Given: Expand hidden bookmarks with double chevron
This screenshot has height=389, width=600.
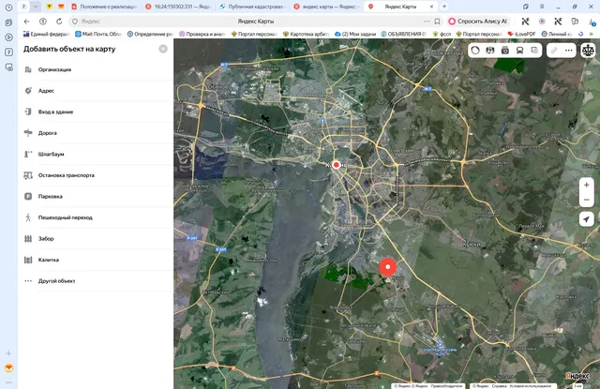Looking at the screenshot, I should click(592, 34).
